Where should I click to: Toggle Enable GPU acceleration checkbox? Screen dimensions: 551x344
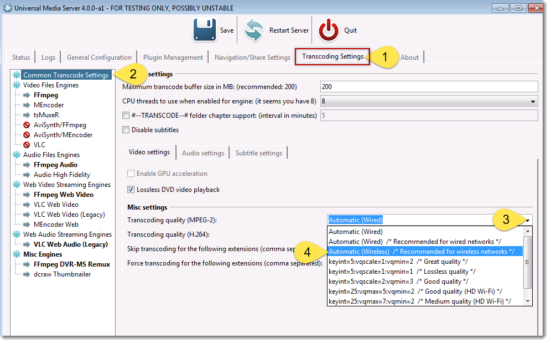[131, 174]
